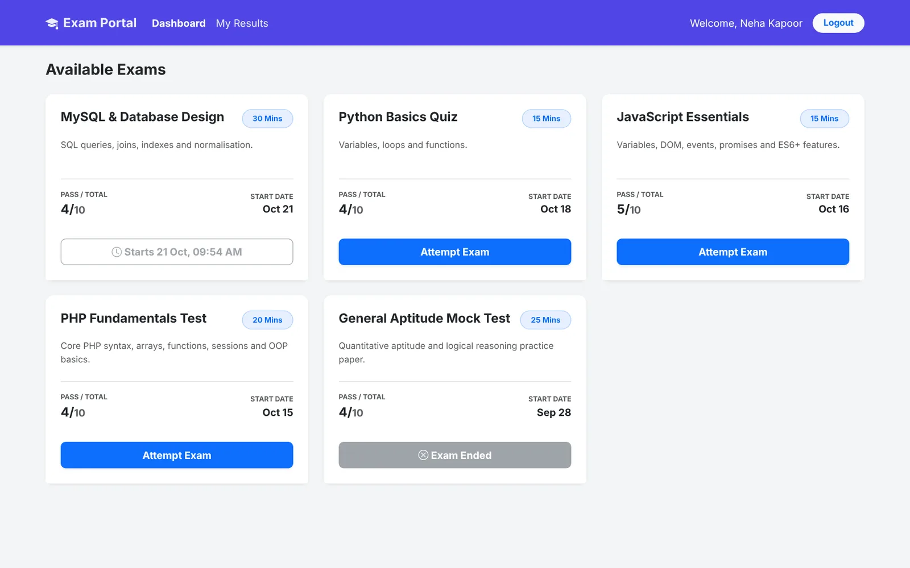Image resolution: width=910 pixels, height=568 pixels.
Task: Click the 4/10 pass score on Aptitude card
Action: point(351,412)
